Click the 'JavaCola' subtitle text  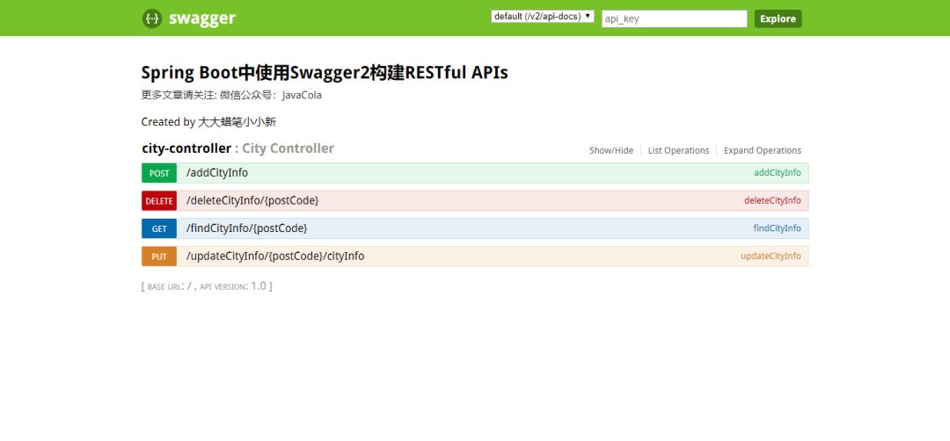(302, 96)
